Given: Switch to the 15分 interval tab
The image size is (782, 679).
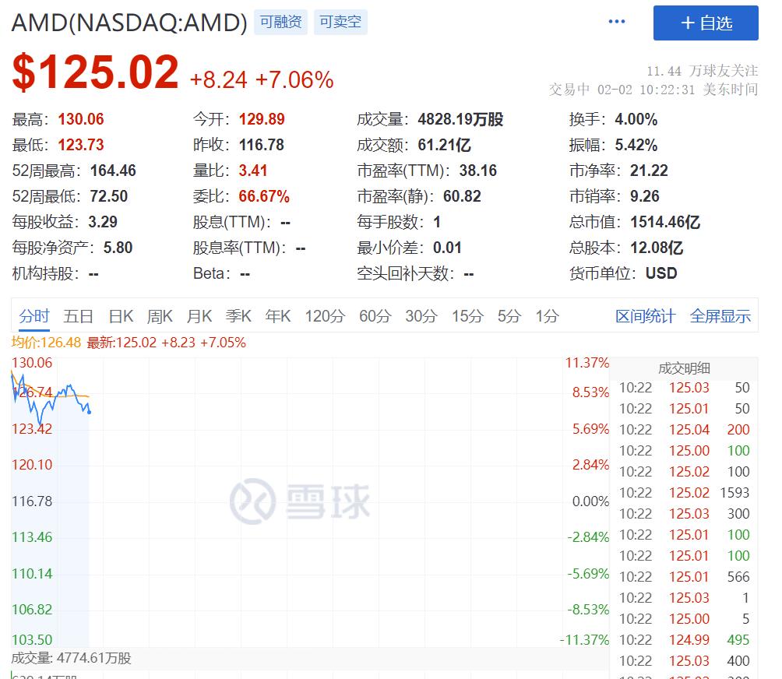Looking at the screenshot, I should 467,316.
